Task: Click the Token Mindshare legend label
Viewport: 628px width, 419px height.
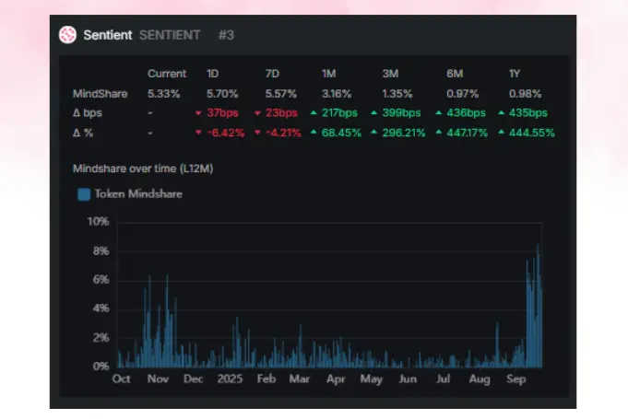Action: (x=138, y=194)
